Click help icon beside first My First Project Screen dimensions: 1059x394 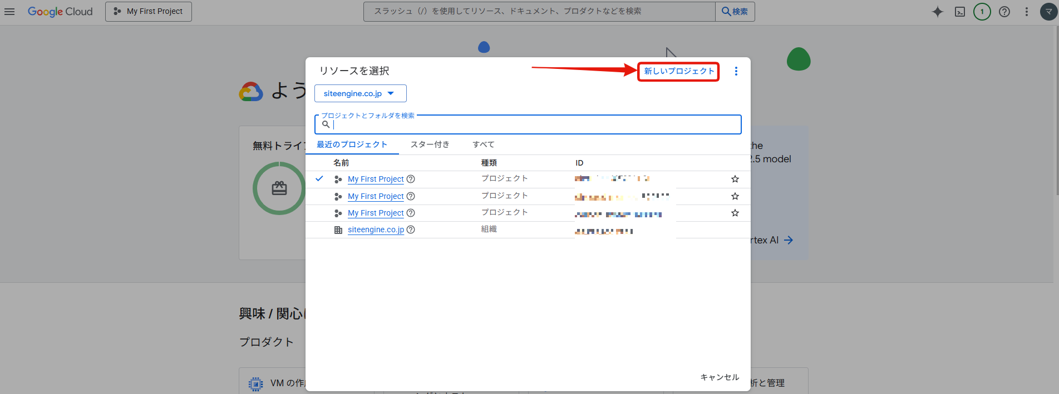click(x=411, y=179)
